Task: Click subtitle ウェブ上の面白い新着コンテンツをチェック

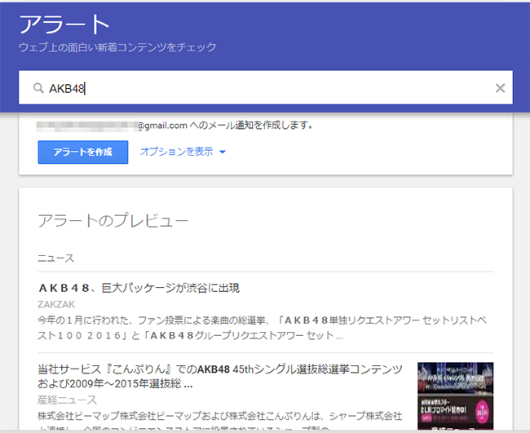Action: [x=117, y=47]
